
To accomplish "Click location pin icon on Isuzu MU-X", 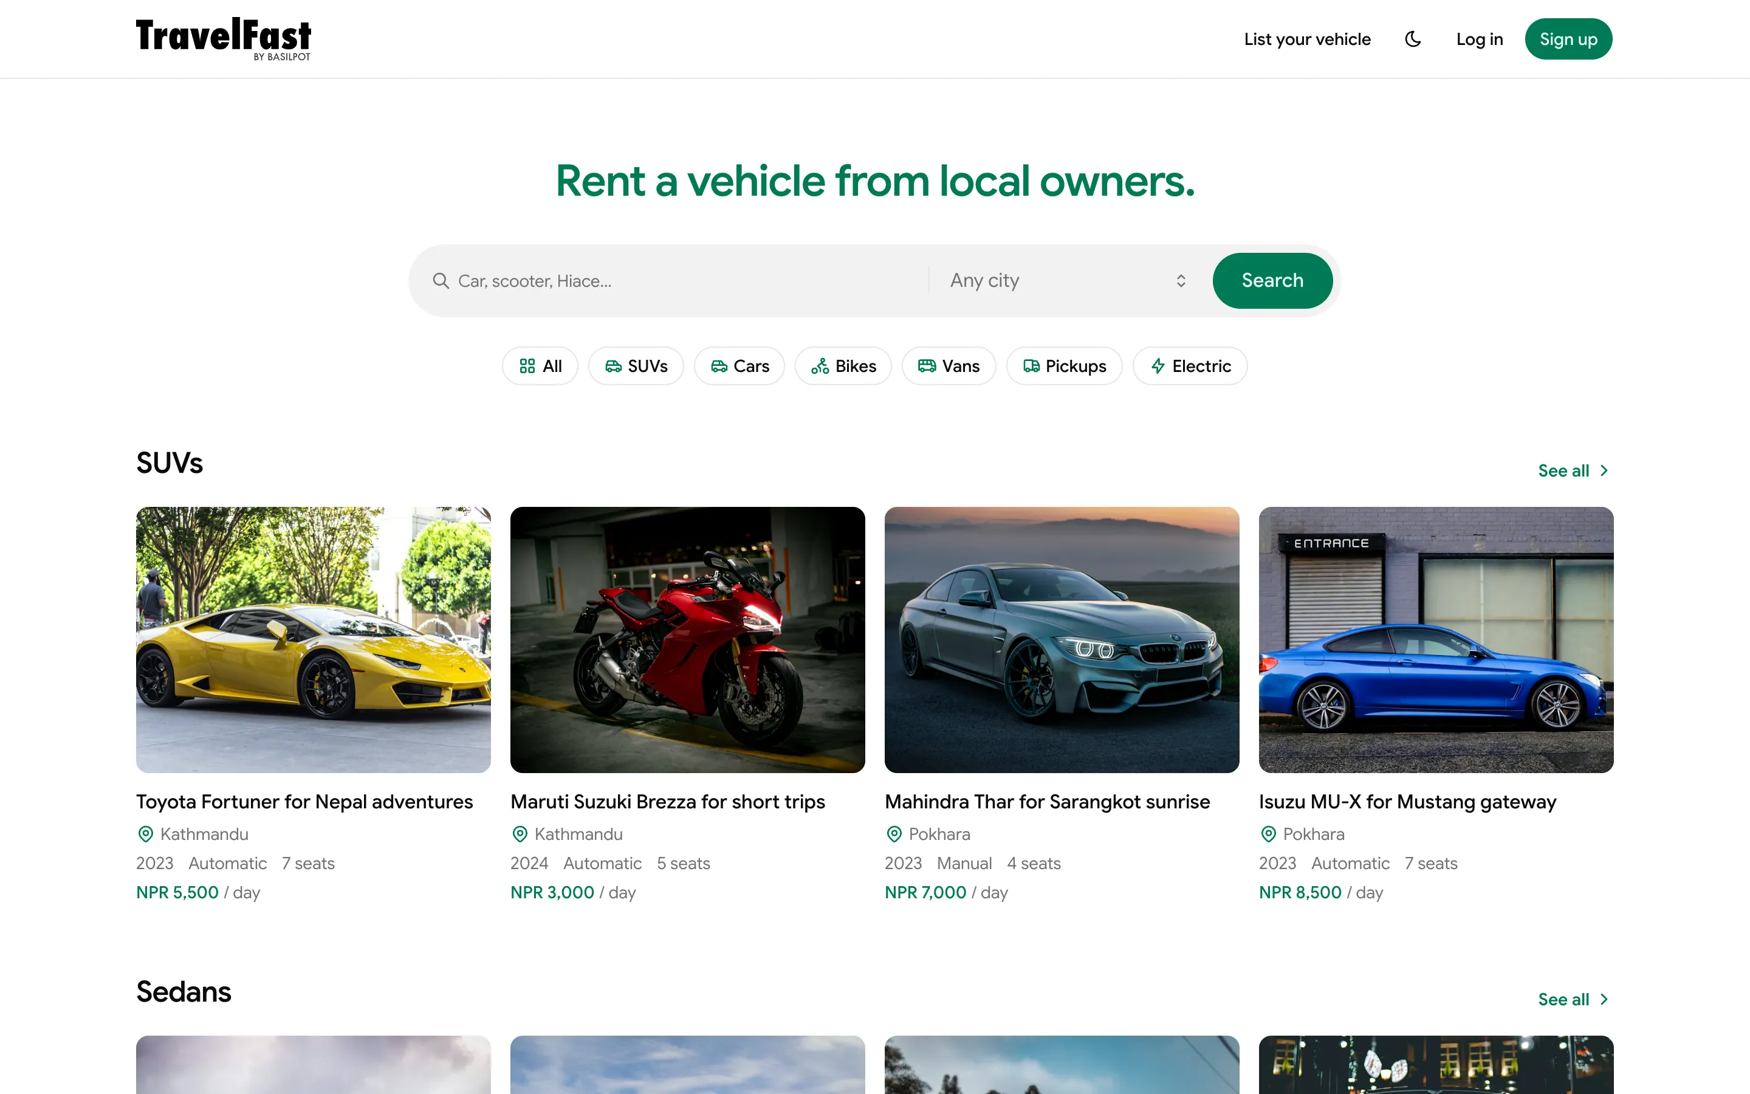I will point(1268,834).
